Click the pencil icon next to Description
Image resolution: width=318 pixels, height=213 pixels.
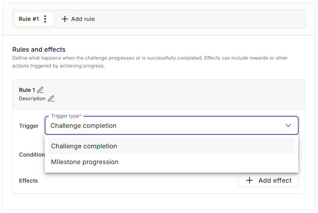pos(51,99)
